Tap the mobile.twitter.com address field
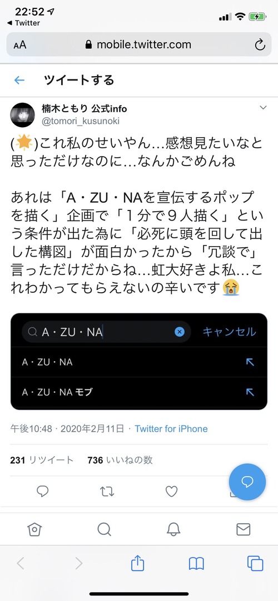The image size is (278, 601). point(139,45)
